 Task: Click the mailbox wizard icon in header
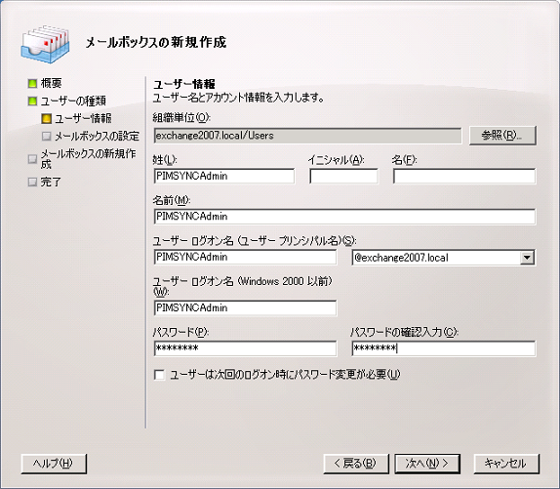pos(45,44)
